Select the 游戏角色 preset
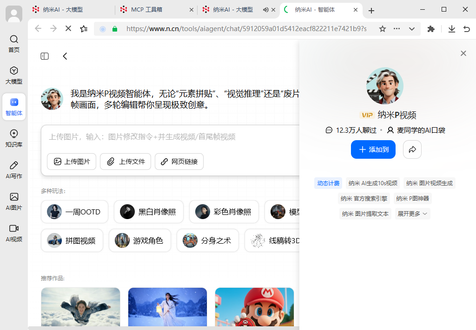 [140, 240]
